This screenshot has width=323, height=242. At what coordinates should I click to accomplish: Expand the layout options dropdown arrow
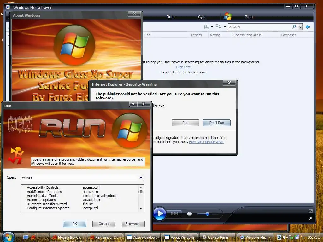pos(212,27)
